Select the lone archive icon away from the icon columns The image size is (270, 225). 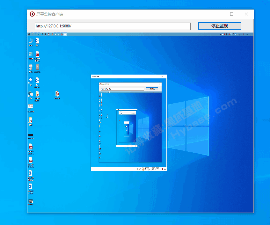[x=57, y=95]
